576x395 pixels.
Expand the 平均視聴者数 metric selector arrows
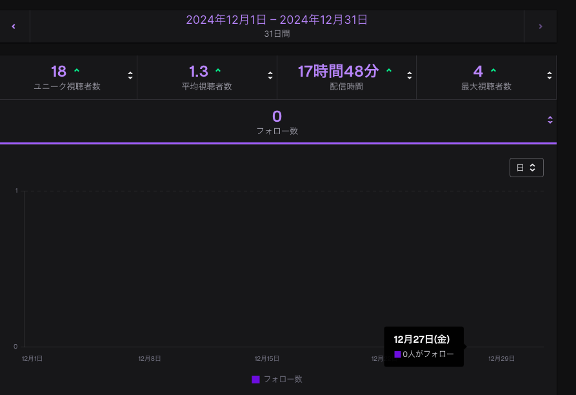[270, 75]
